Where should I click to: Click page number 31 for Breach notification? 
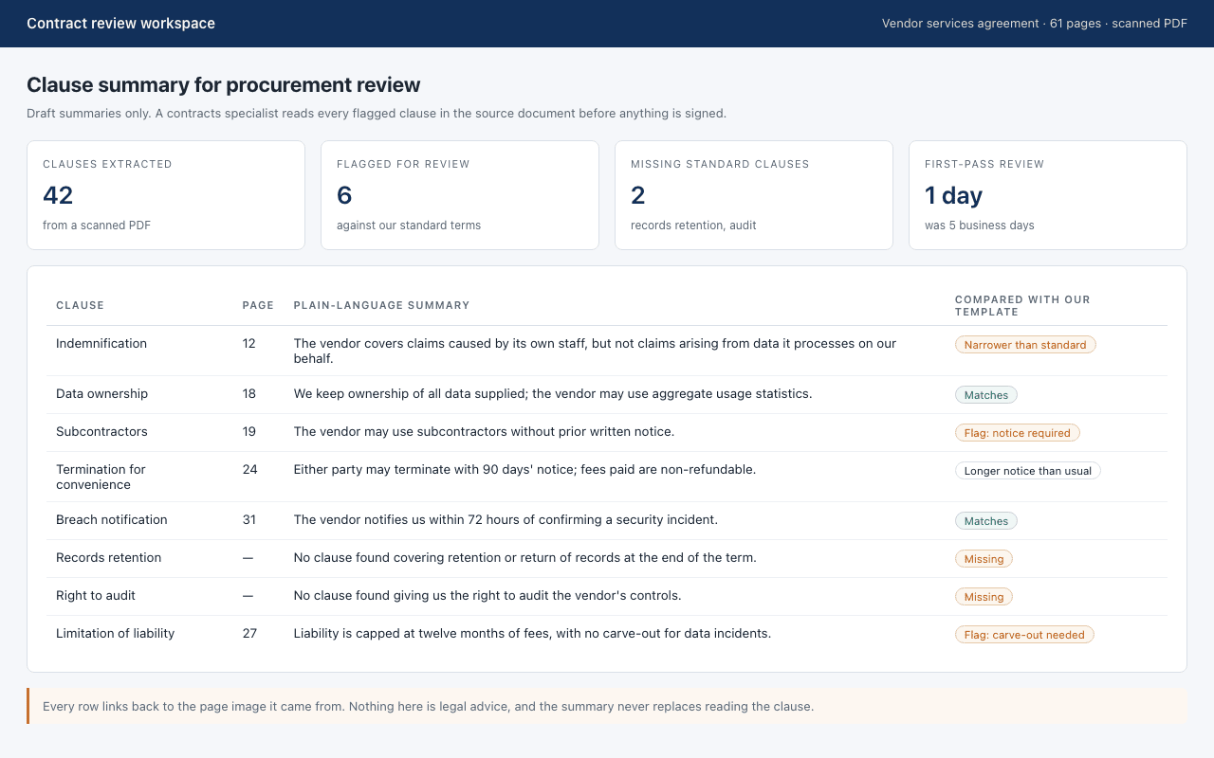249,520
